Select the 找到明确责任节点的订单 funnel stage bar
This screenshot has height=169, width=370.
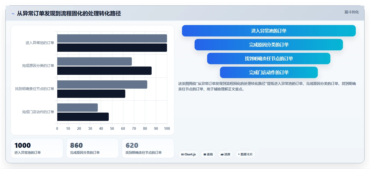pos(269,59)
